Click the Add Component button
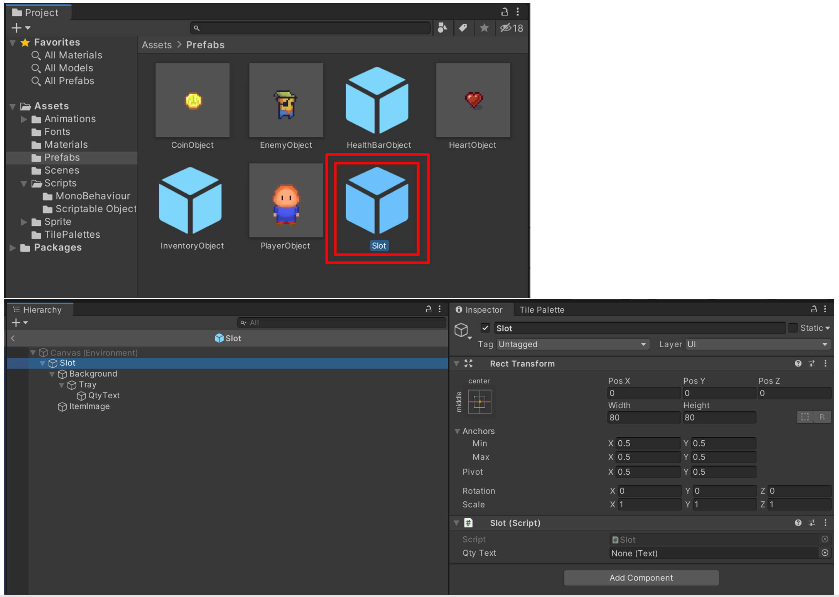839x597 pixels. point(641,578)
